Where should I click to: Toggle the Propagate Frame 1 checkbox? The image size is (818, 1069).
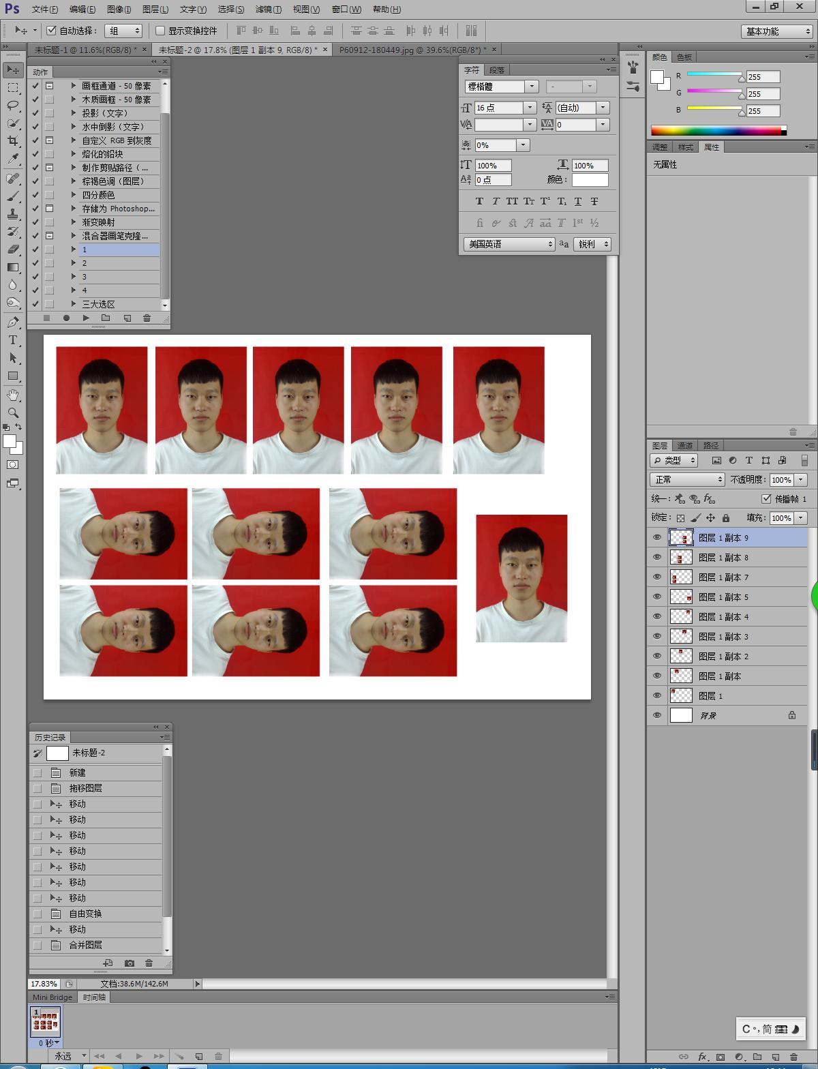tap(766, 498)
